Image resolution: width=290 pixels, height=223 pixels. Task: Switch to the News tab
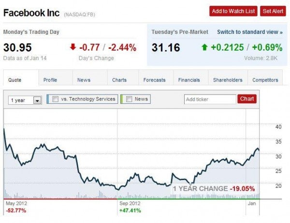pyautogui.click(x=84, y=80)
